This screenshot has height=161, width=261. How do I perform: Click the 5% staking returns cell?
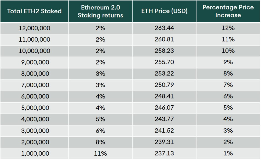click(x=100, y=119)
